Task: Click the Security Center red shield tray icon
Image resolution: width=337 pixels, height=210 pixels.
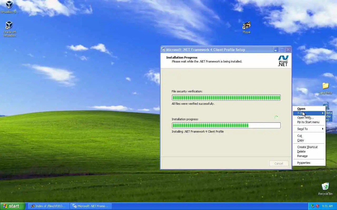Action: click(318, 206)
